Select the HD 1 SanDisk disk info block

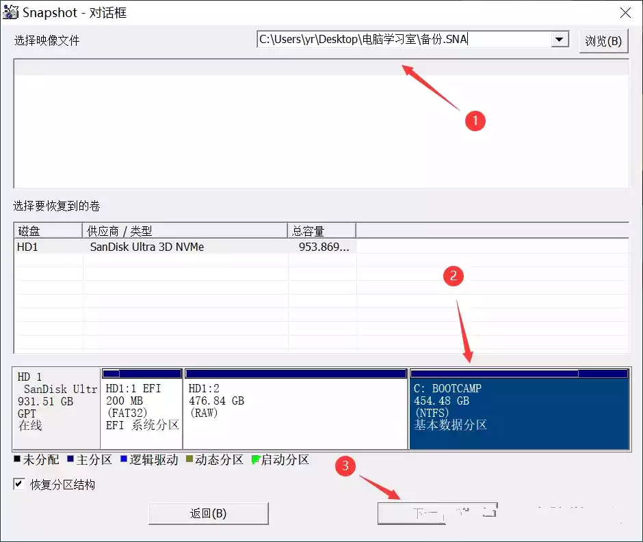[57, 407]
